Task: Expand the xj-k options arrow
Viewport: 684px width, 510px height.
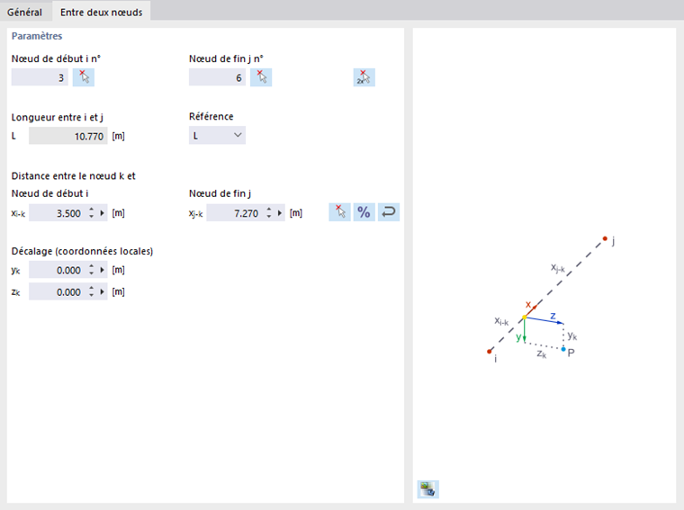Action: 280,213
